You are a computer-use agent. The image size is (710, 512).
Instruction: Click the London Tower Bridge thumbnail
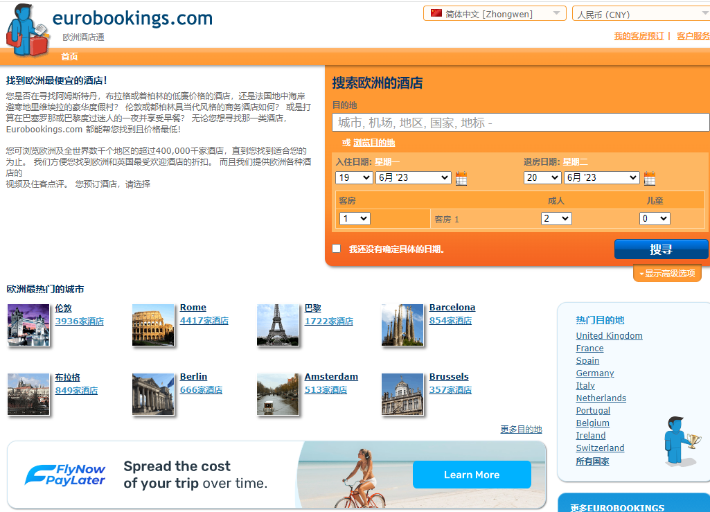(x=28, y=324)
